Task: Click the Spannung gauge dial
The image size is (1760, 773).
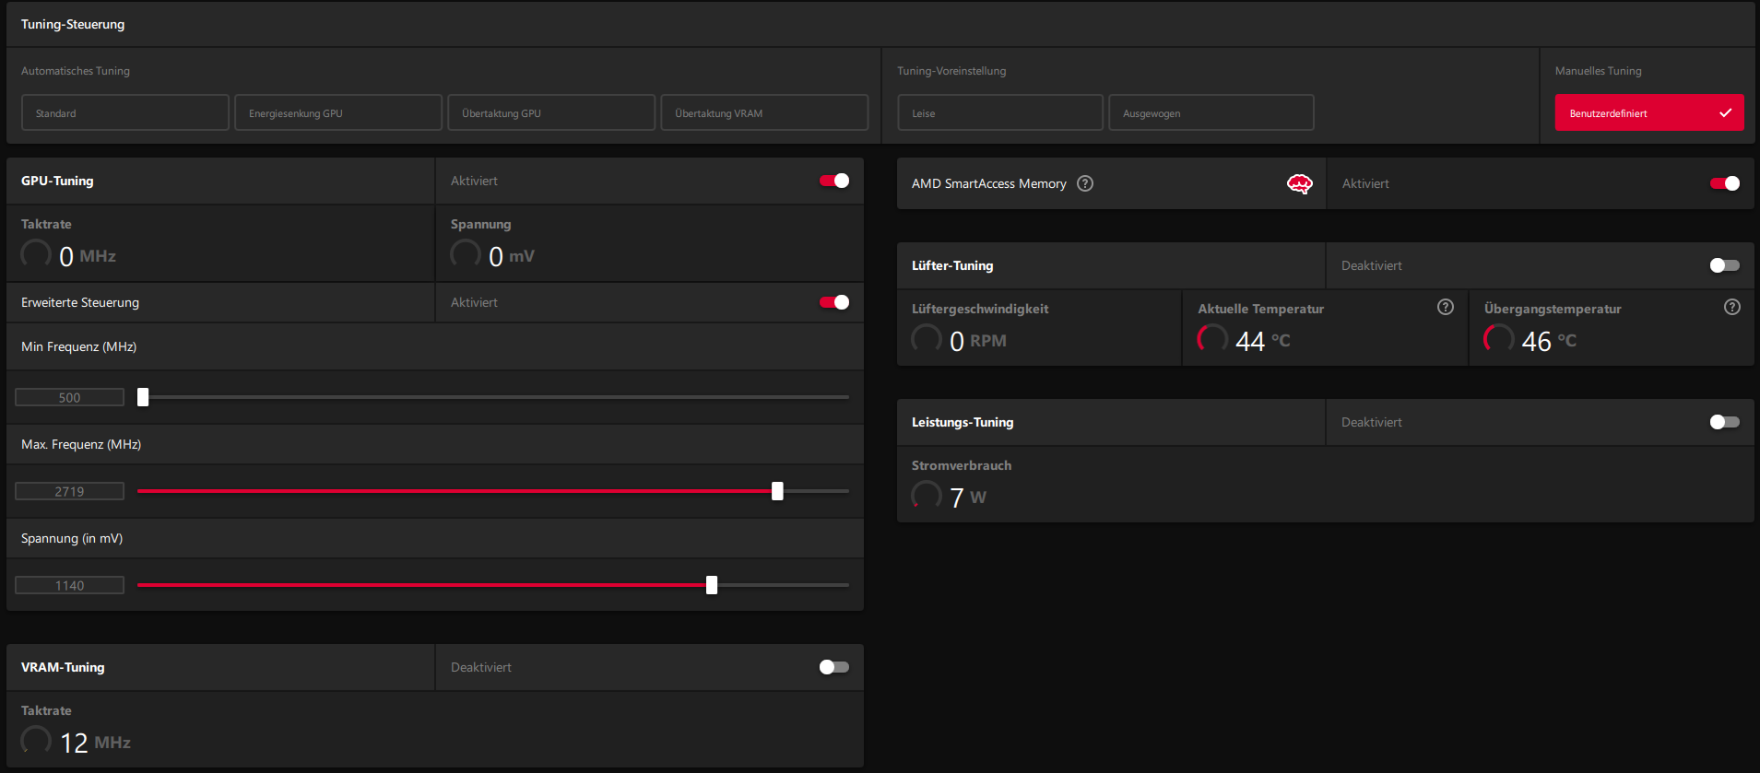Action: click(466, 253)
